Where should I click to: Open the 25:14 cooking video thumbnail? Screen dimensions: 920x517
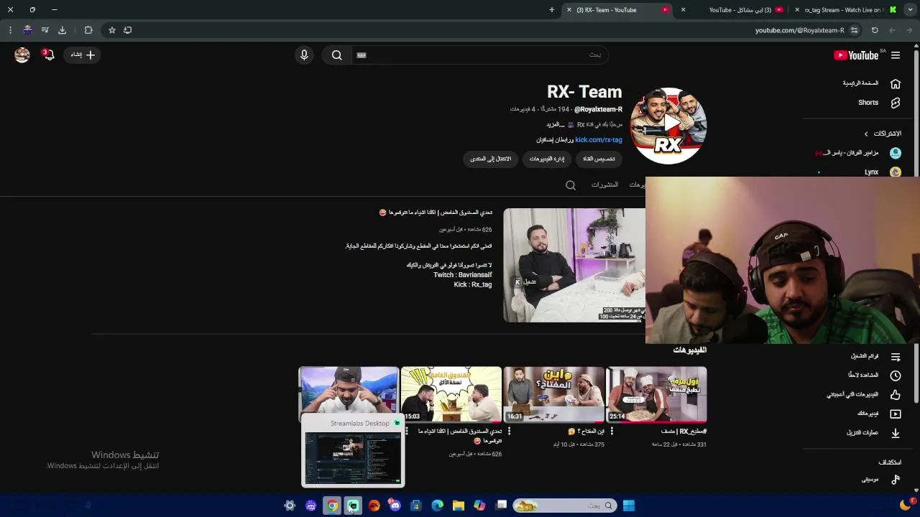(656, 394)
